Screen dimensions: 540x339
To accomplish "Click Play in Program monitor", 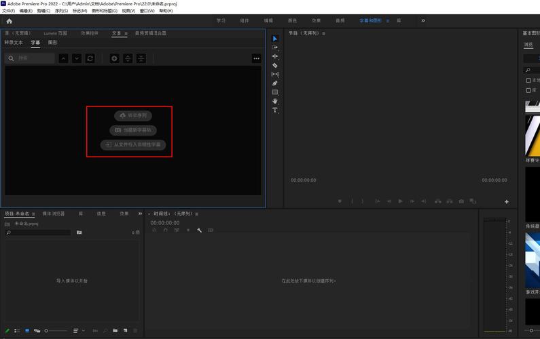I will [401, 201].
